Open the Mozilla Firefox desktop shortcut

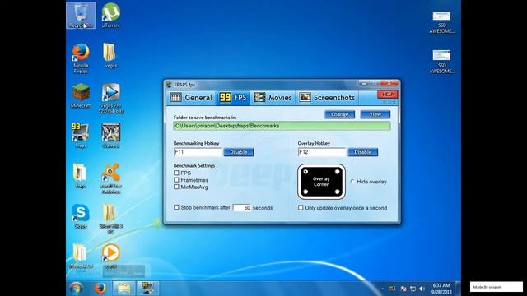[81, 58]
